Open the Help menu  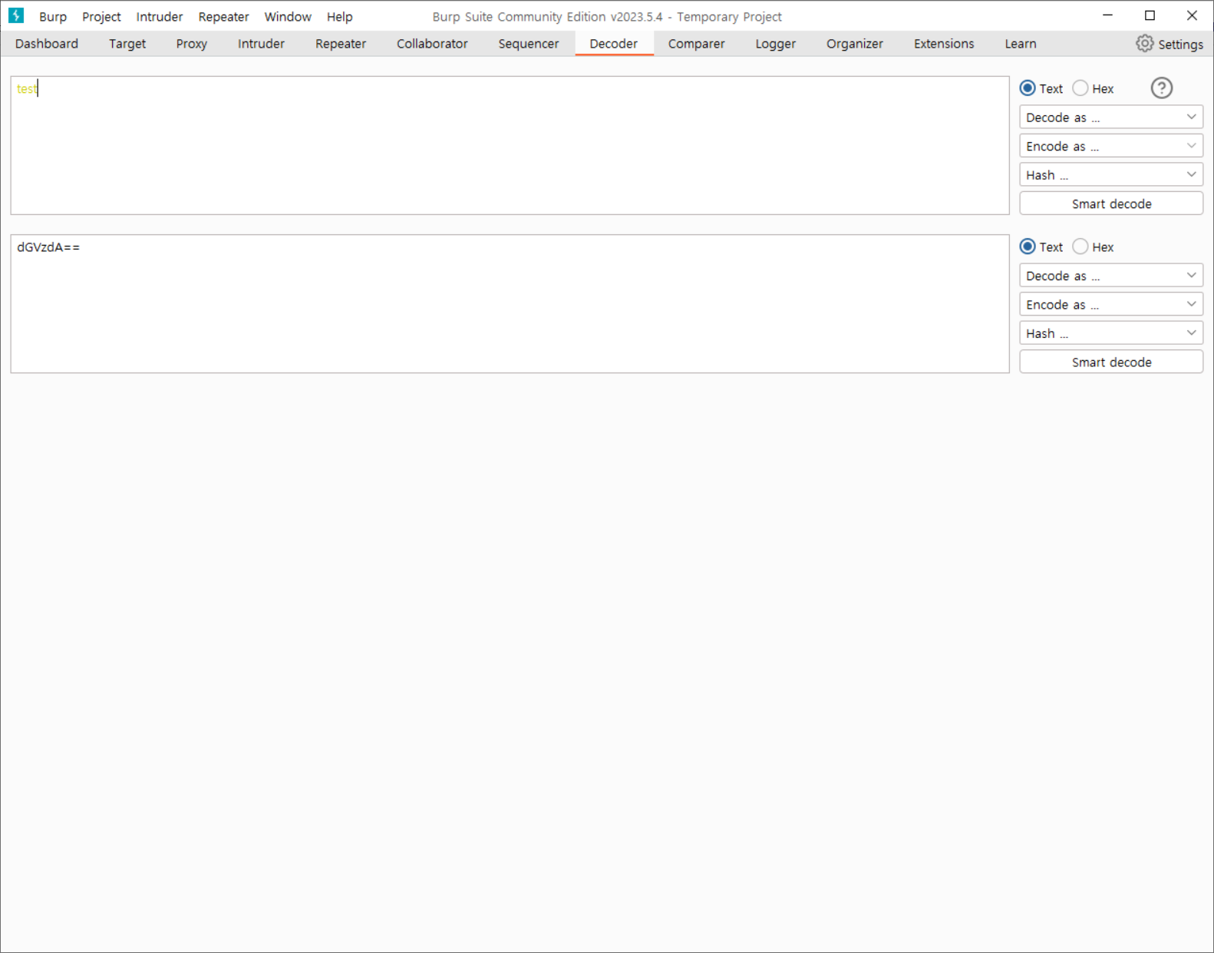click(339, 16)
